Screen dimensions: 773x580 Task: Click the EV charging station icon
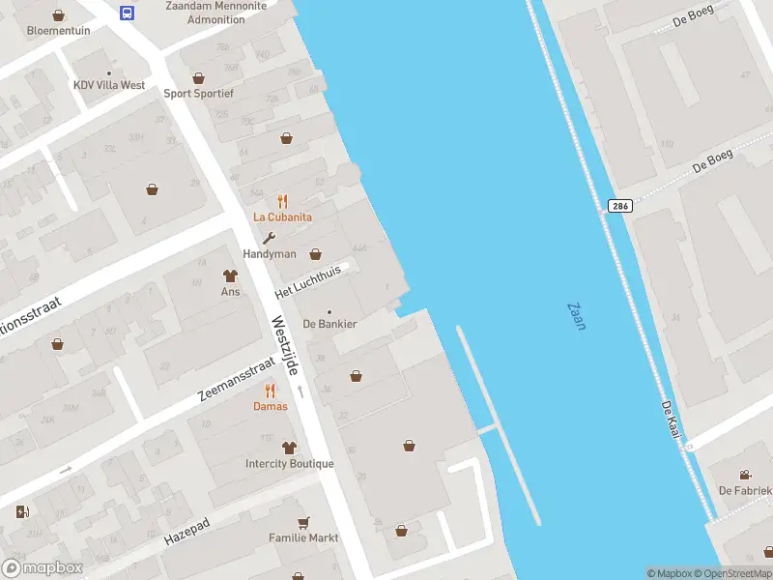(22, 512)
